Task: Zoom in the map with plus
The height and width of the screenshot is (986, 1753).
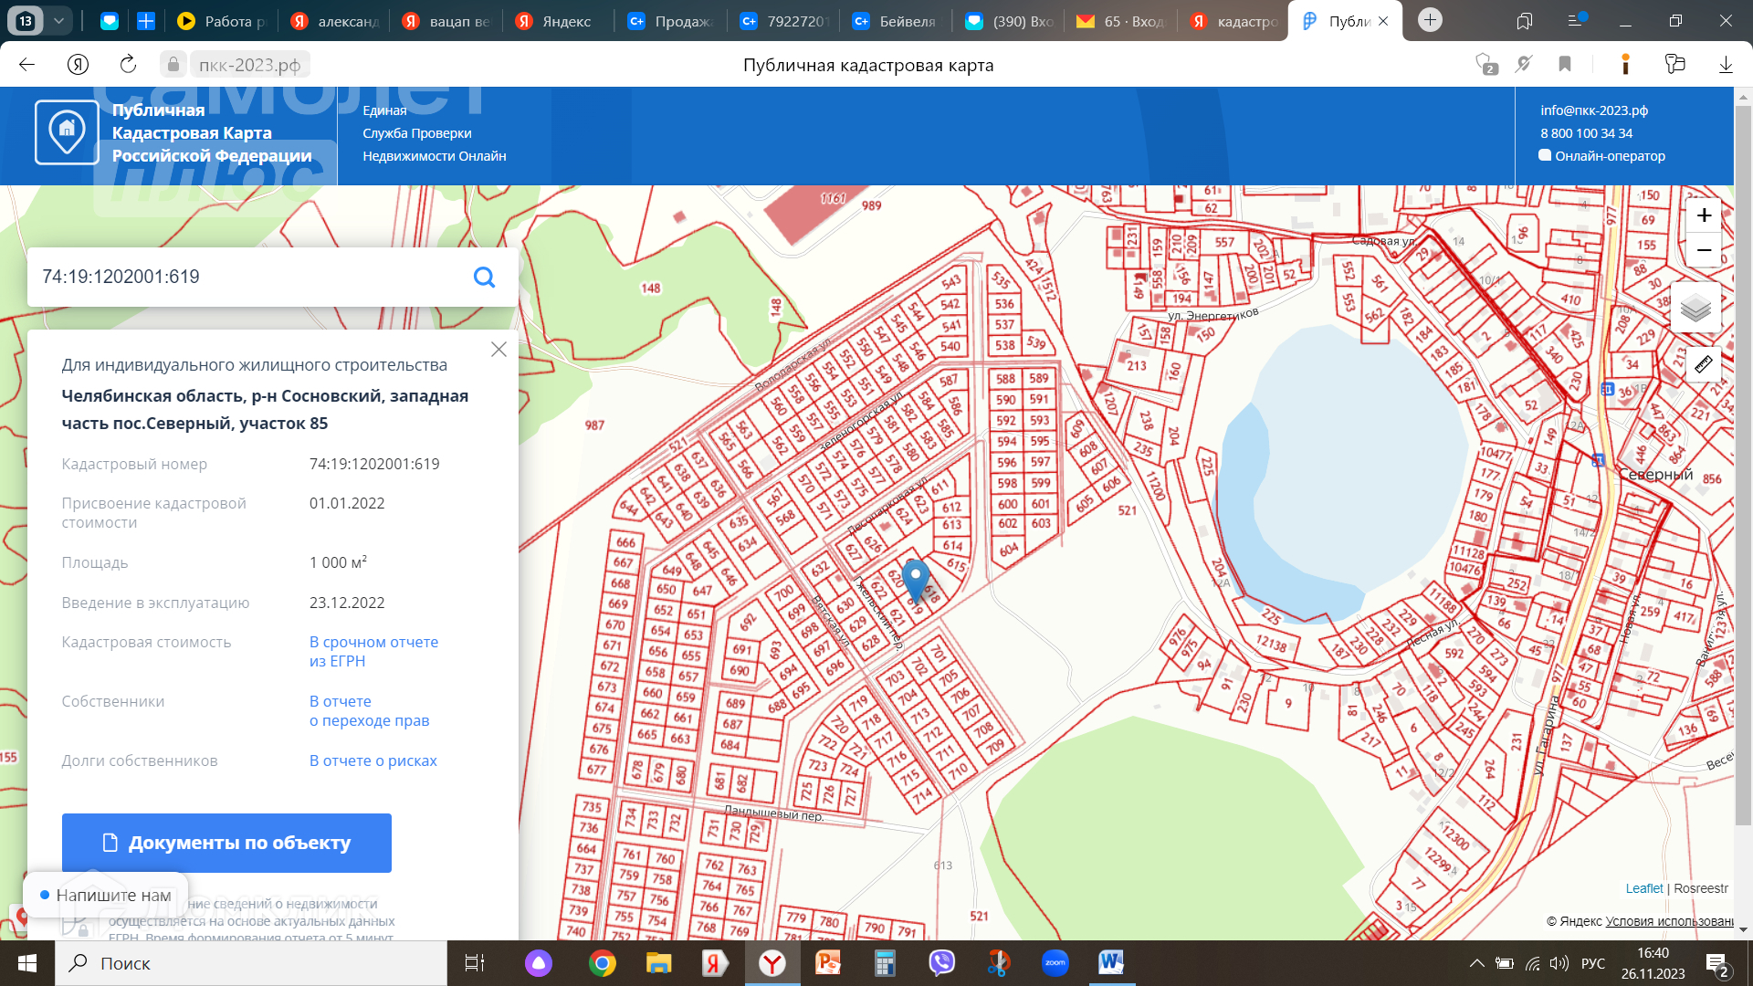Action: pos(1704,215)
